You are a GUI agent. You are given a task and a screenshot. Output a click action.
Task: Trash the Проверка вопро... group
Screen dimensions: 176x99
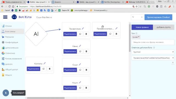tap(116, 34)
